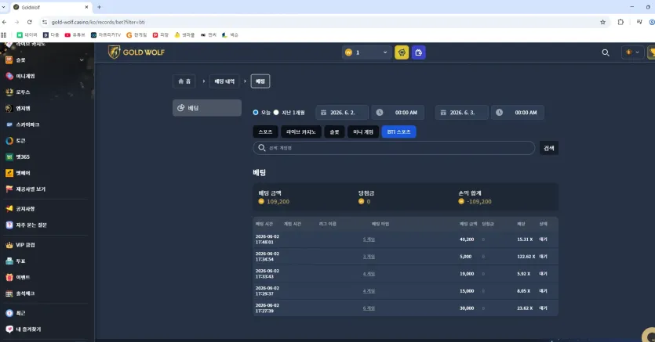Click the 검색 search button
Image resolution: width=655 pixels, height=342 pixels.
point(549,148)
